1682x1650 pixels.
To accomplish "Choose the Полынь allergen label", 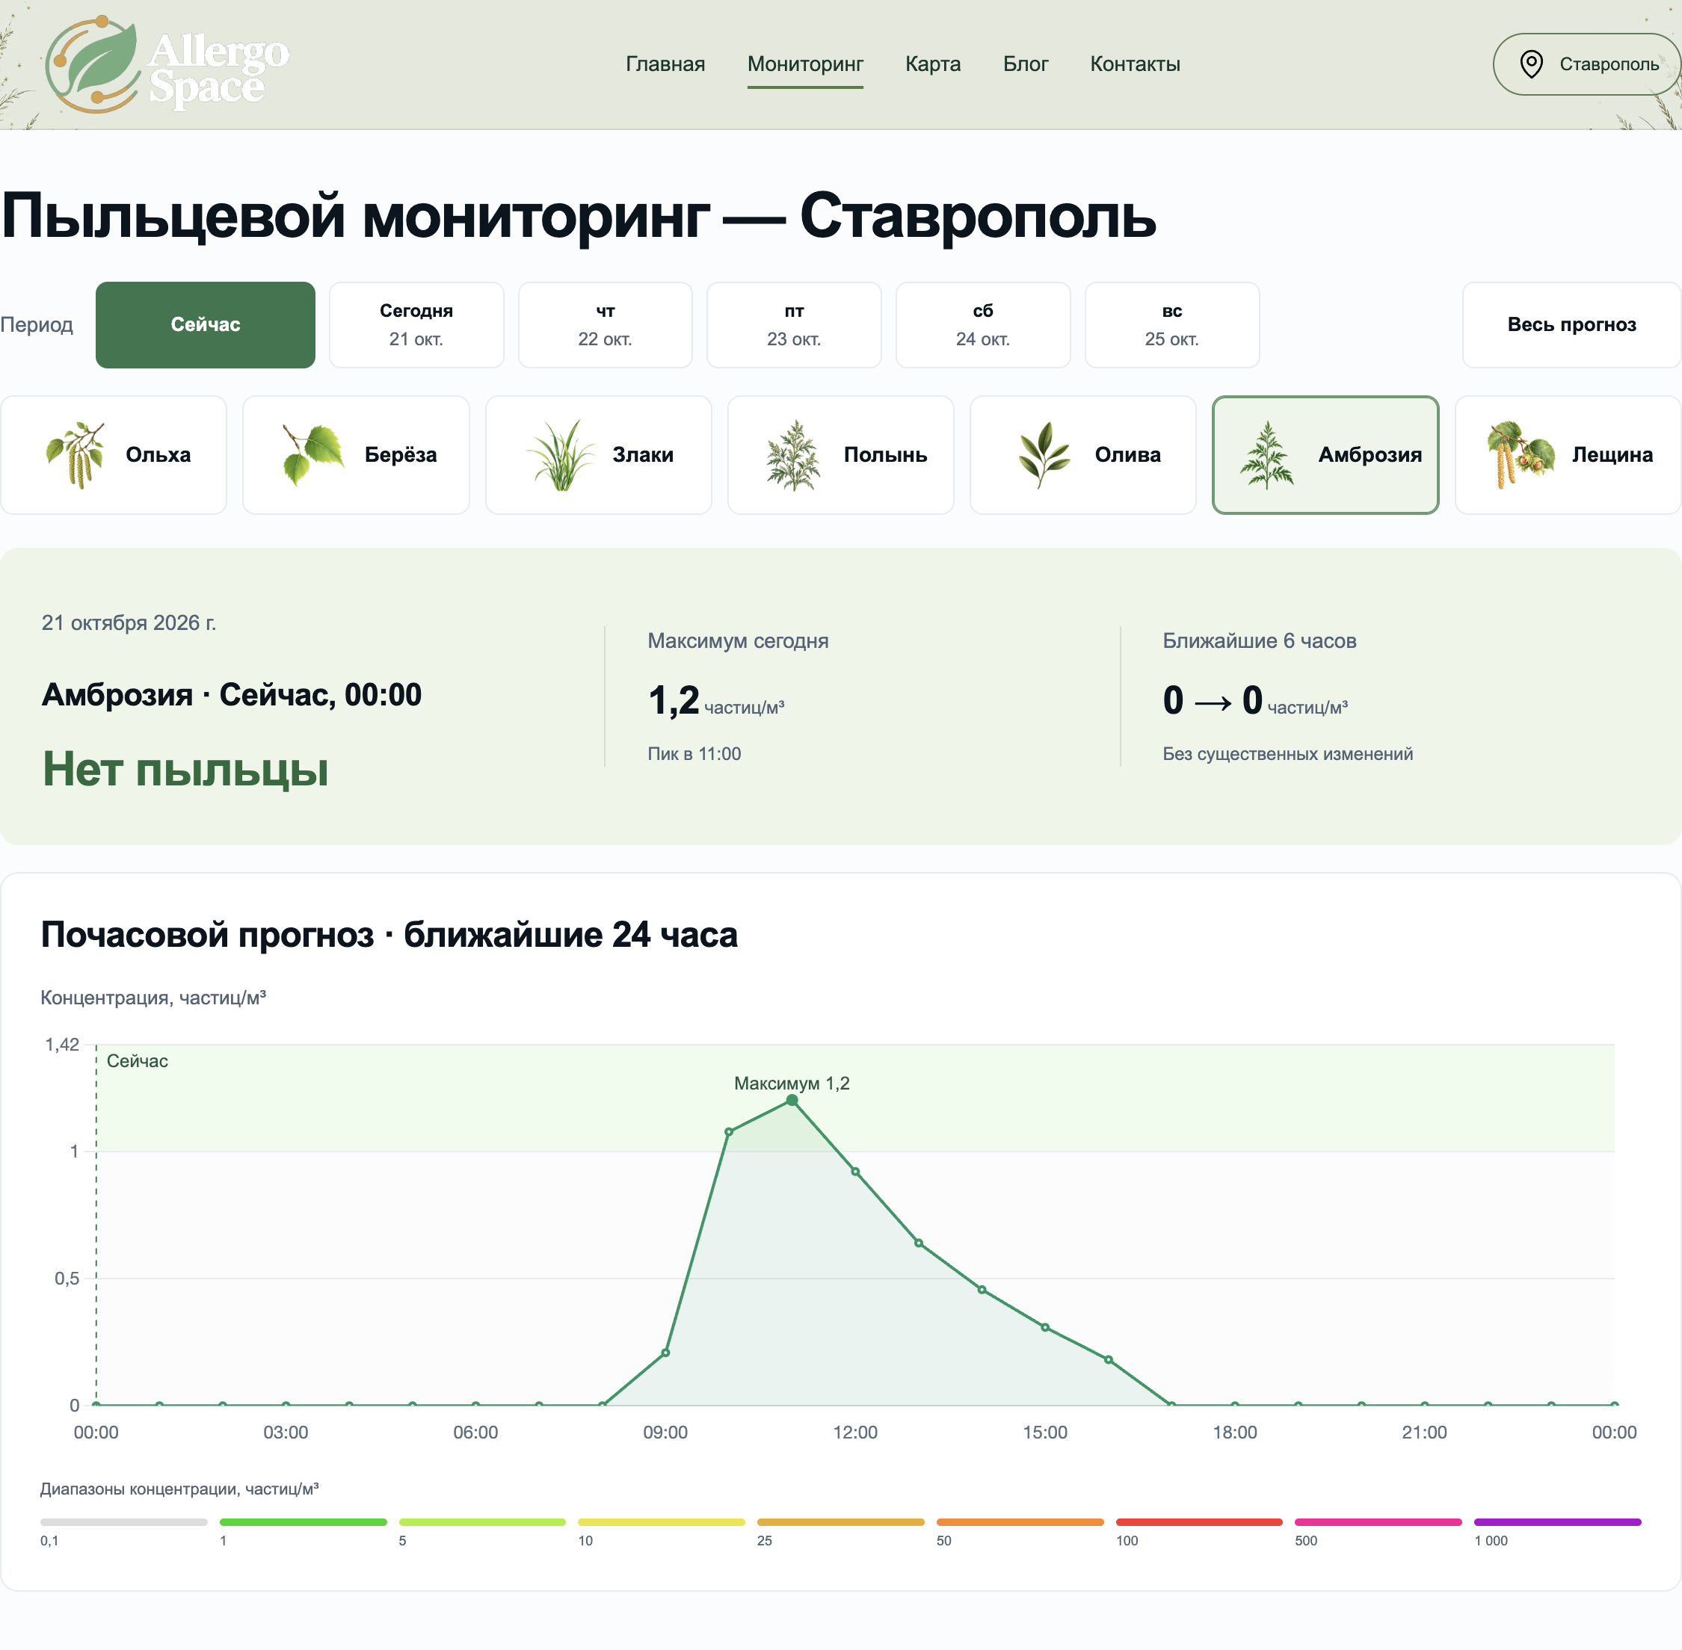I will pos(885,455).
